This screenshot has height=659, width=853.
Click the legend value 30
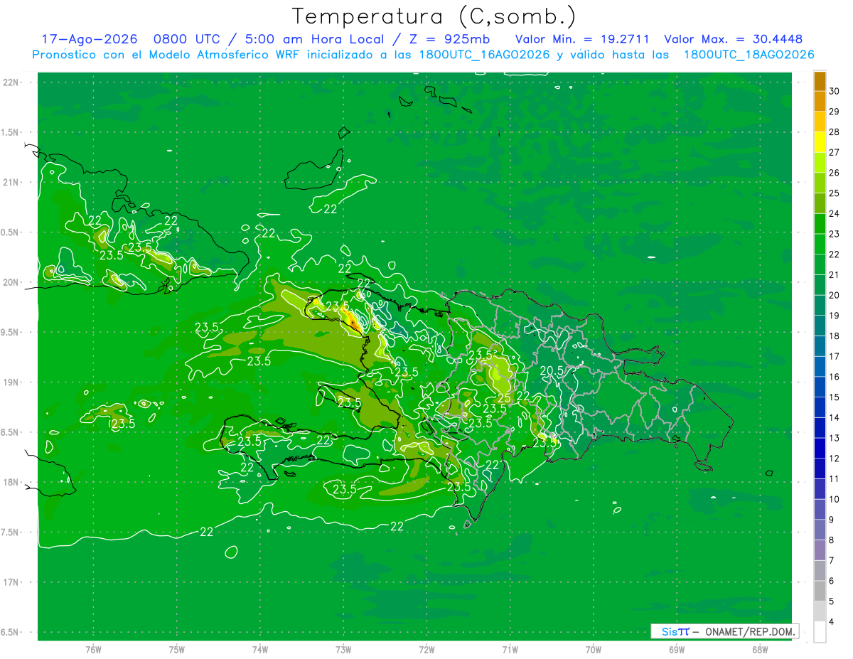click(x=834, y=91)
